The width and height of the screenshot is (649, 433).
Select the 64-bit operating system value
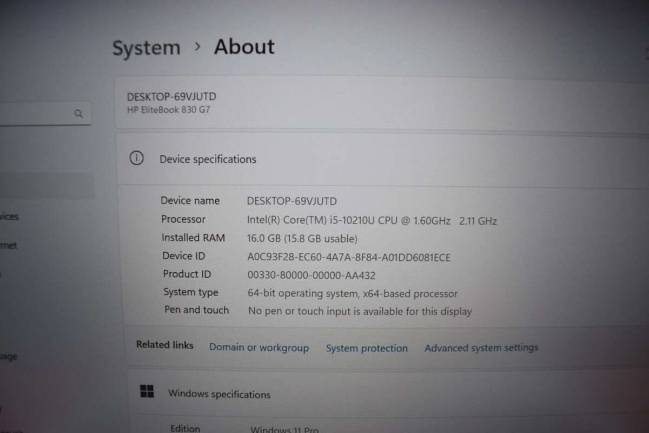tap(353, 294)
